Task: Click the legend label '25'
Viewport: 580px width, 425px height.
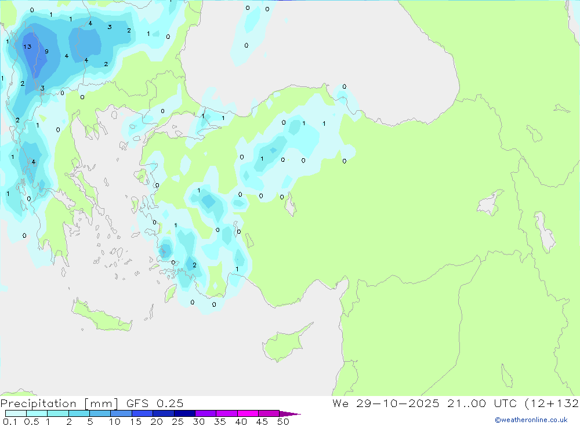Action: click(177, 422)
